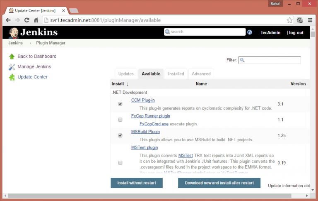
Task: Tick the MSTest plugin checkbox
Action: [x=120, y=162]
